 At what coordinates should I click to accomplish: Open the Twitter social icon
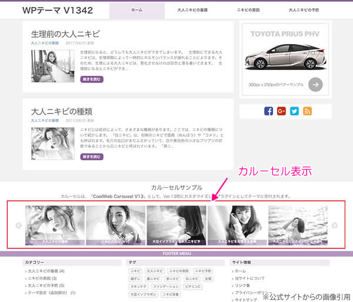(294, 111)
